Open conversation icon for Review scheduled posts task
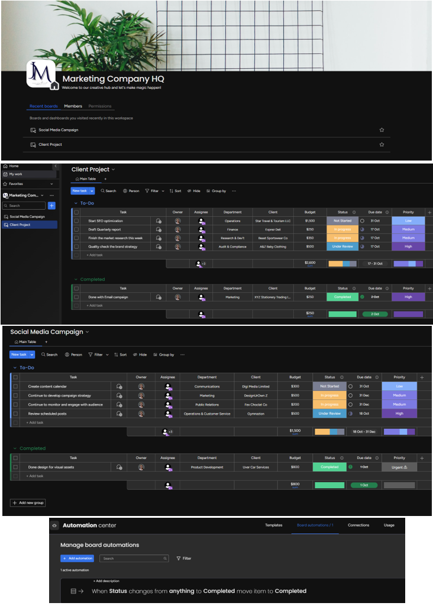This screenshot has height=609, width=433. click(119, 414)
